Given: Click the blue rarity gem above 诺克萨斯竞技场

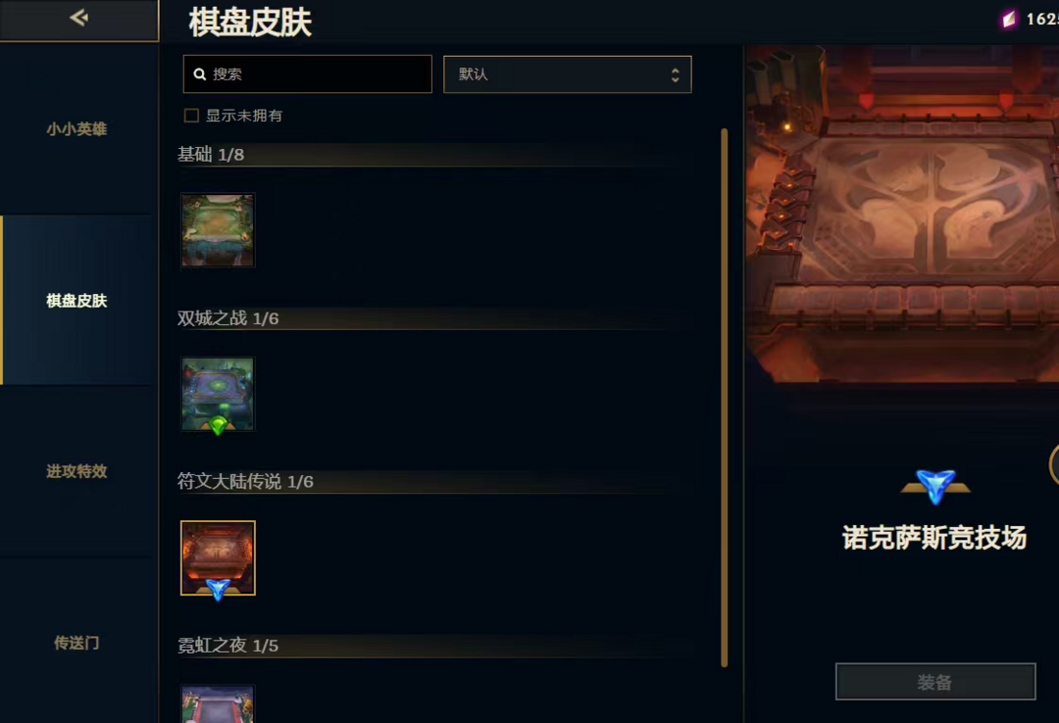Looking at the screenshot, I should [x=935, y=486].
